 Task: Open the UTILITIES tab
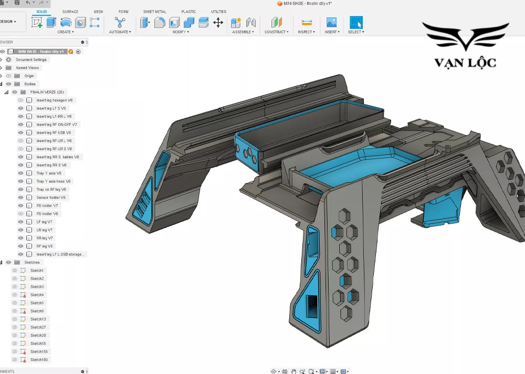(x=218, y=11)
